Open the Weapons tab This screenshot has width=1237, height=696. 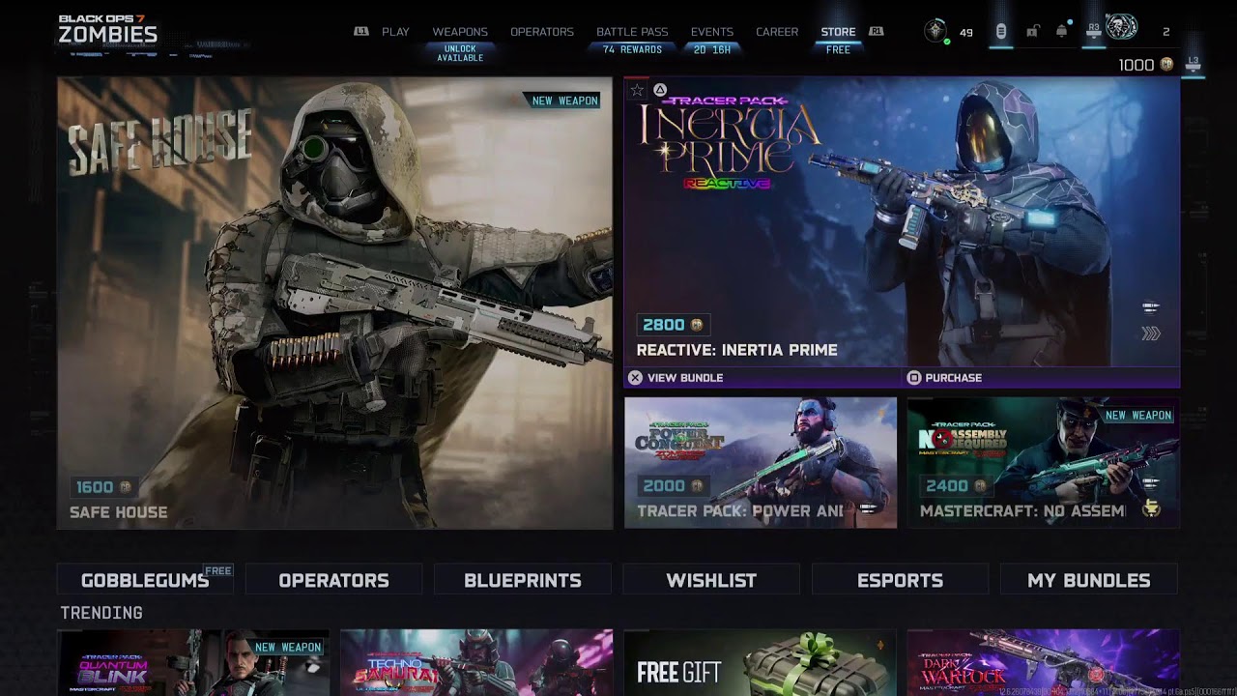coord(460,32)
